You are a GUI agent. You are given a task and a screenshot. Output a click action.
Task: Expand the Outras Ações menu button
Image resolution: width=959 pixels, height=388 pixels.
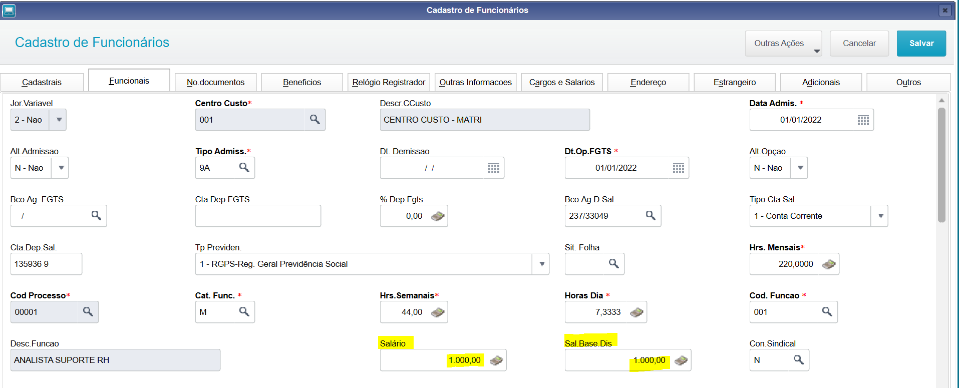[x=783, y=44]
